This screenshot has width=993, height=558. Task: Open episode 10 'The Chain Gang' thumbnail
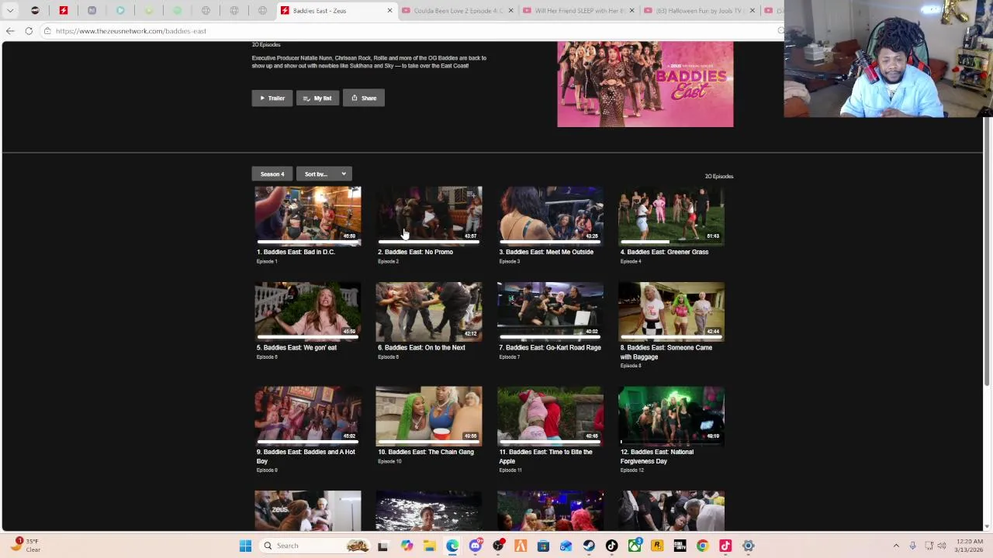click(x=429, y=415)
